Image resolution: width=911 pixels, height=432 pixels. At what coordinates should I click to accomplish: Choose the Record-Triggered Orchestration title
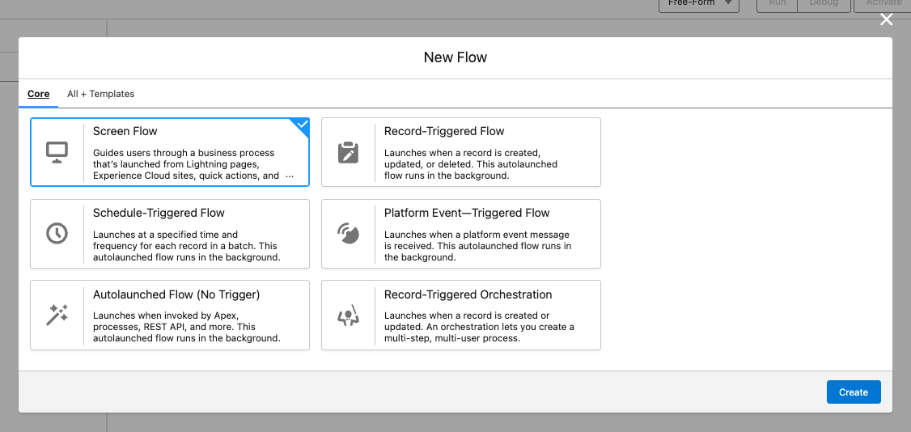[468, 294]
